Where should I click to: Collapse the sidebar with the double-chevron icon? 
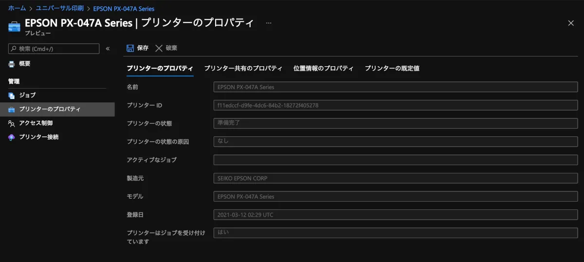click(108, 49)
